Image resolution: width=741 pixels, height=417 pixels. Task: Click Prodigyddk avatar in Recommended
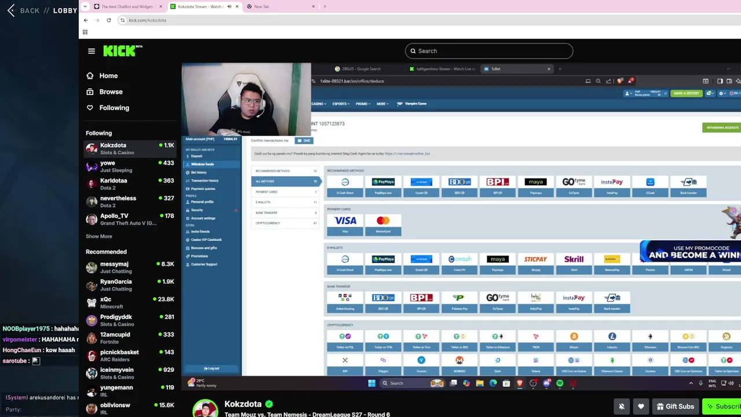click(x=91, y=320)
